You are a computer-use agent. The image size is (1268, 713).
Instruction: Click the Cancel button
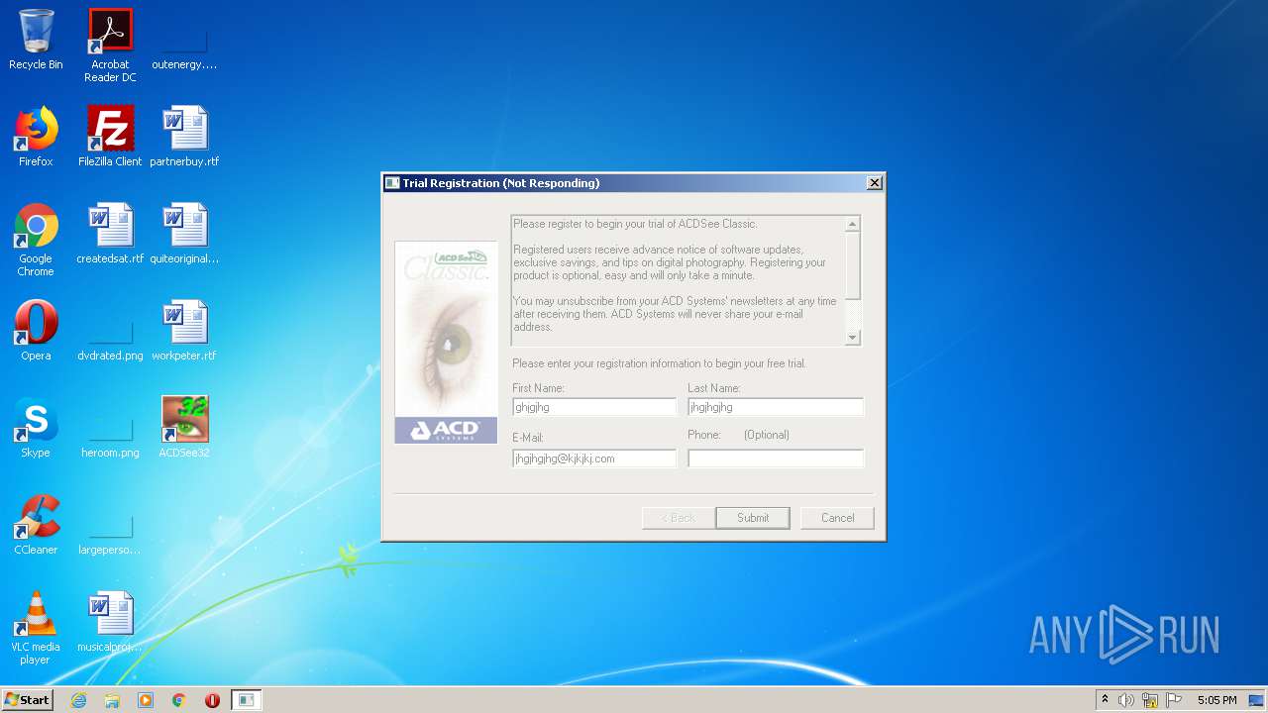pos(837,518)
